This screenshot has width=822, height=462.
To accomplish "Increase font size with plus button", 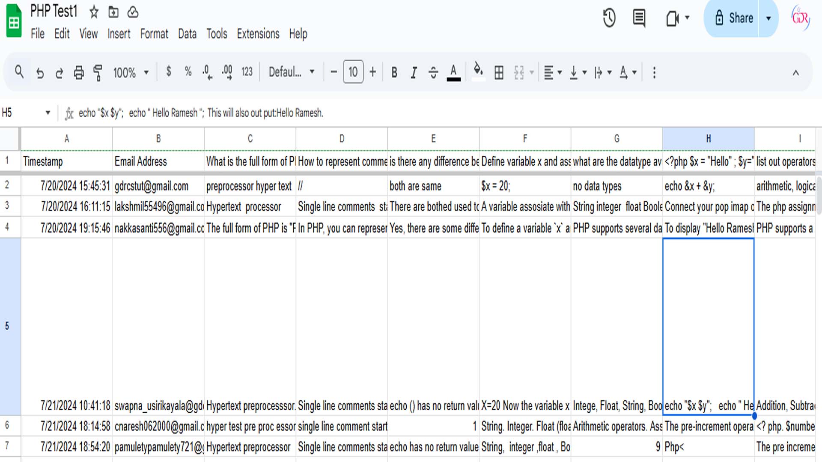I will pyautogui.click(x=372, y=72).
